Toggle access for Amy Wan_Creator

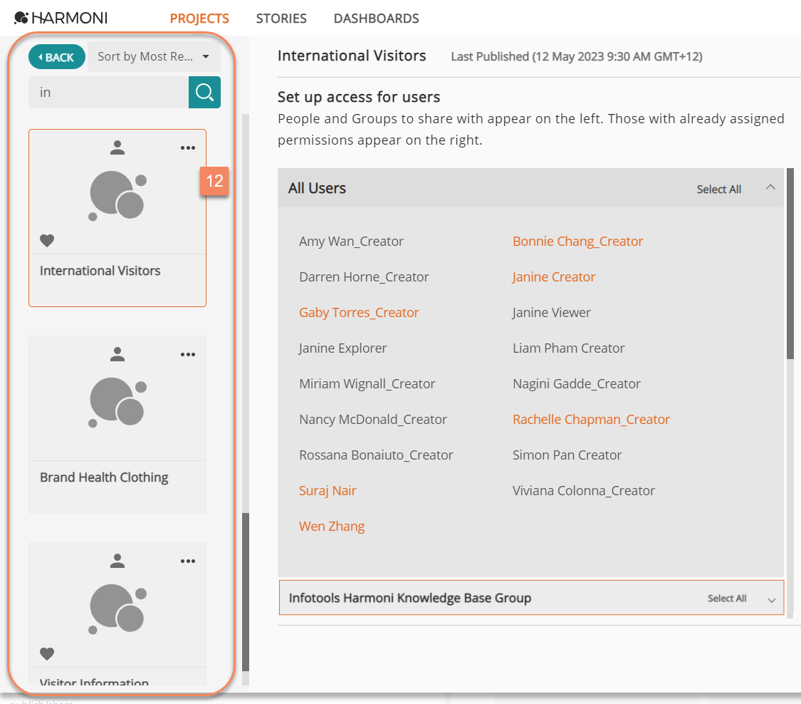[x=351, y=242]
